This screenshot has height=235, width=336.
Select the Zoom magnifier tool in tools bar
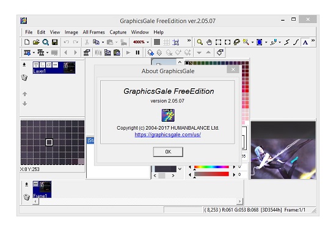pyautogui.click(x=200, y=42)
